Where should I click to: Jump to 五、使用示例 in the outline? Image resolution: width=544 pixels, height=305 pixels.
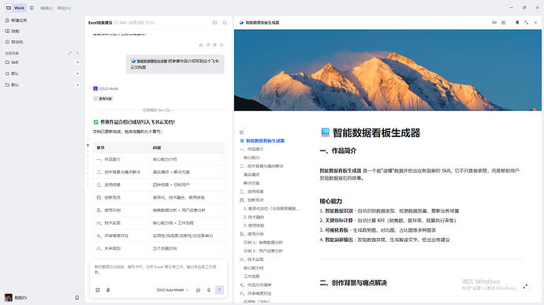coord(252,234)
